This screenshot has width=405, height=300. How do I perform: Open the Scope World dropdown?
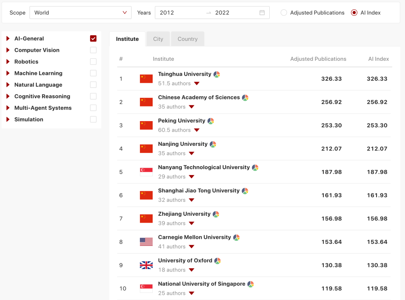(81, 13)
